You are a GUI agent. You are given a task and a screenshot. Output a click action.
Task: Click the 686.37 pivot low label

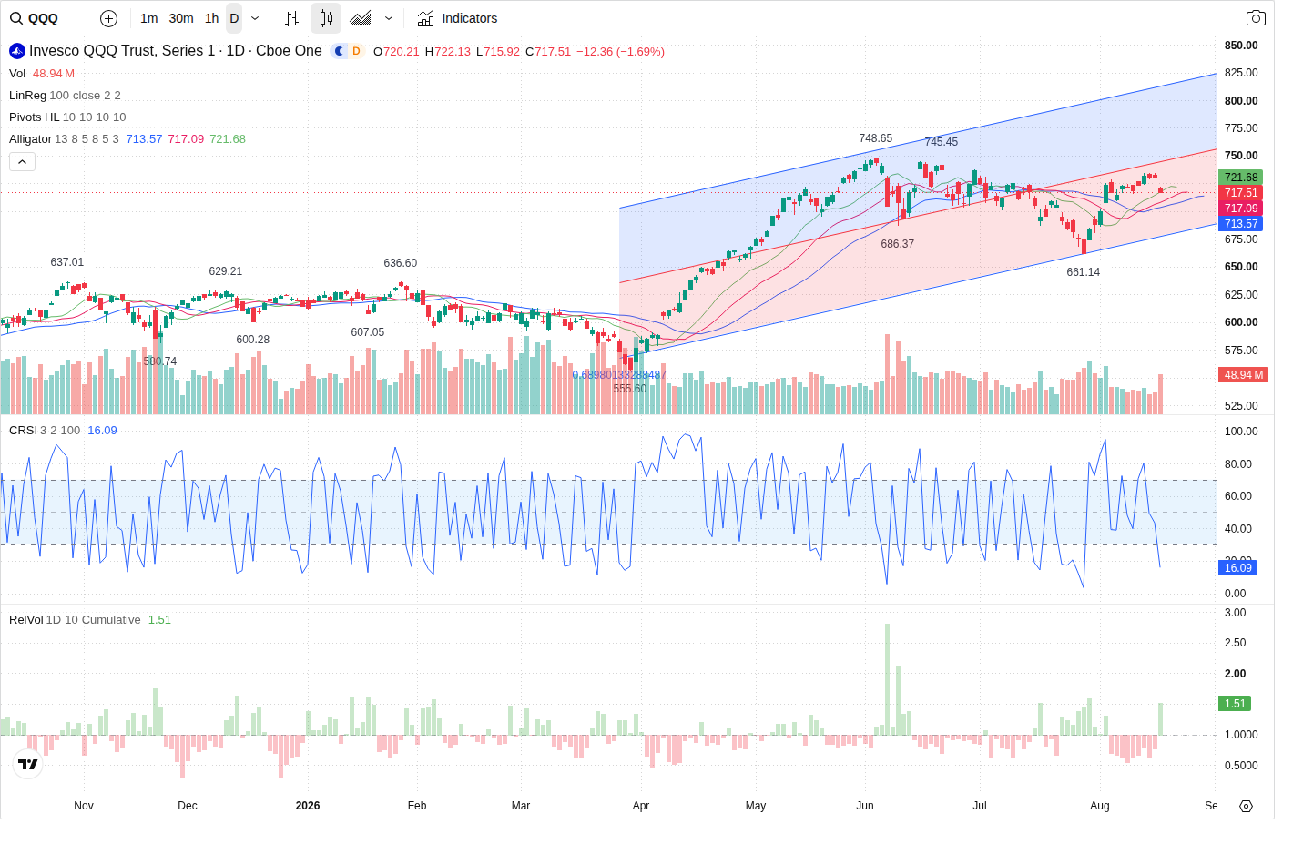point(898,244)
